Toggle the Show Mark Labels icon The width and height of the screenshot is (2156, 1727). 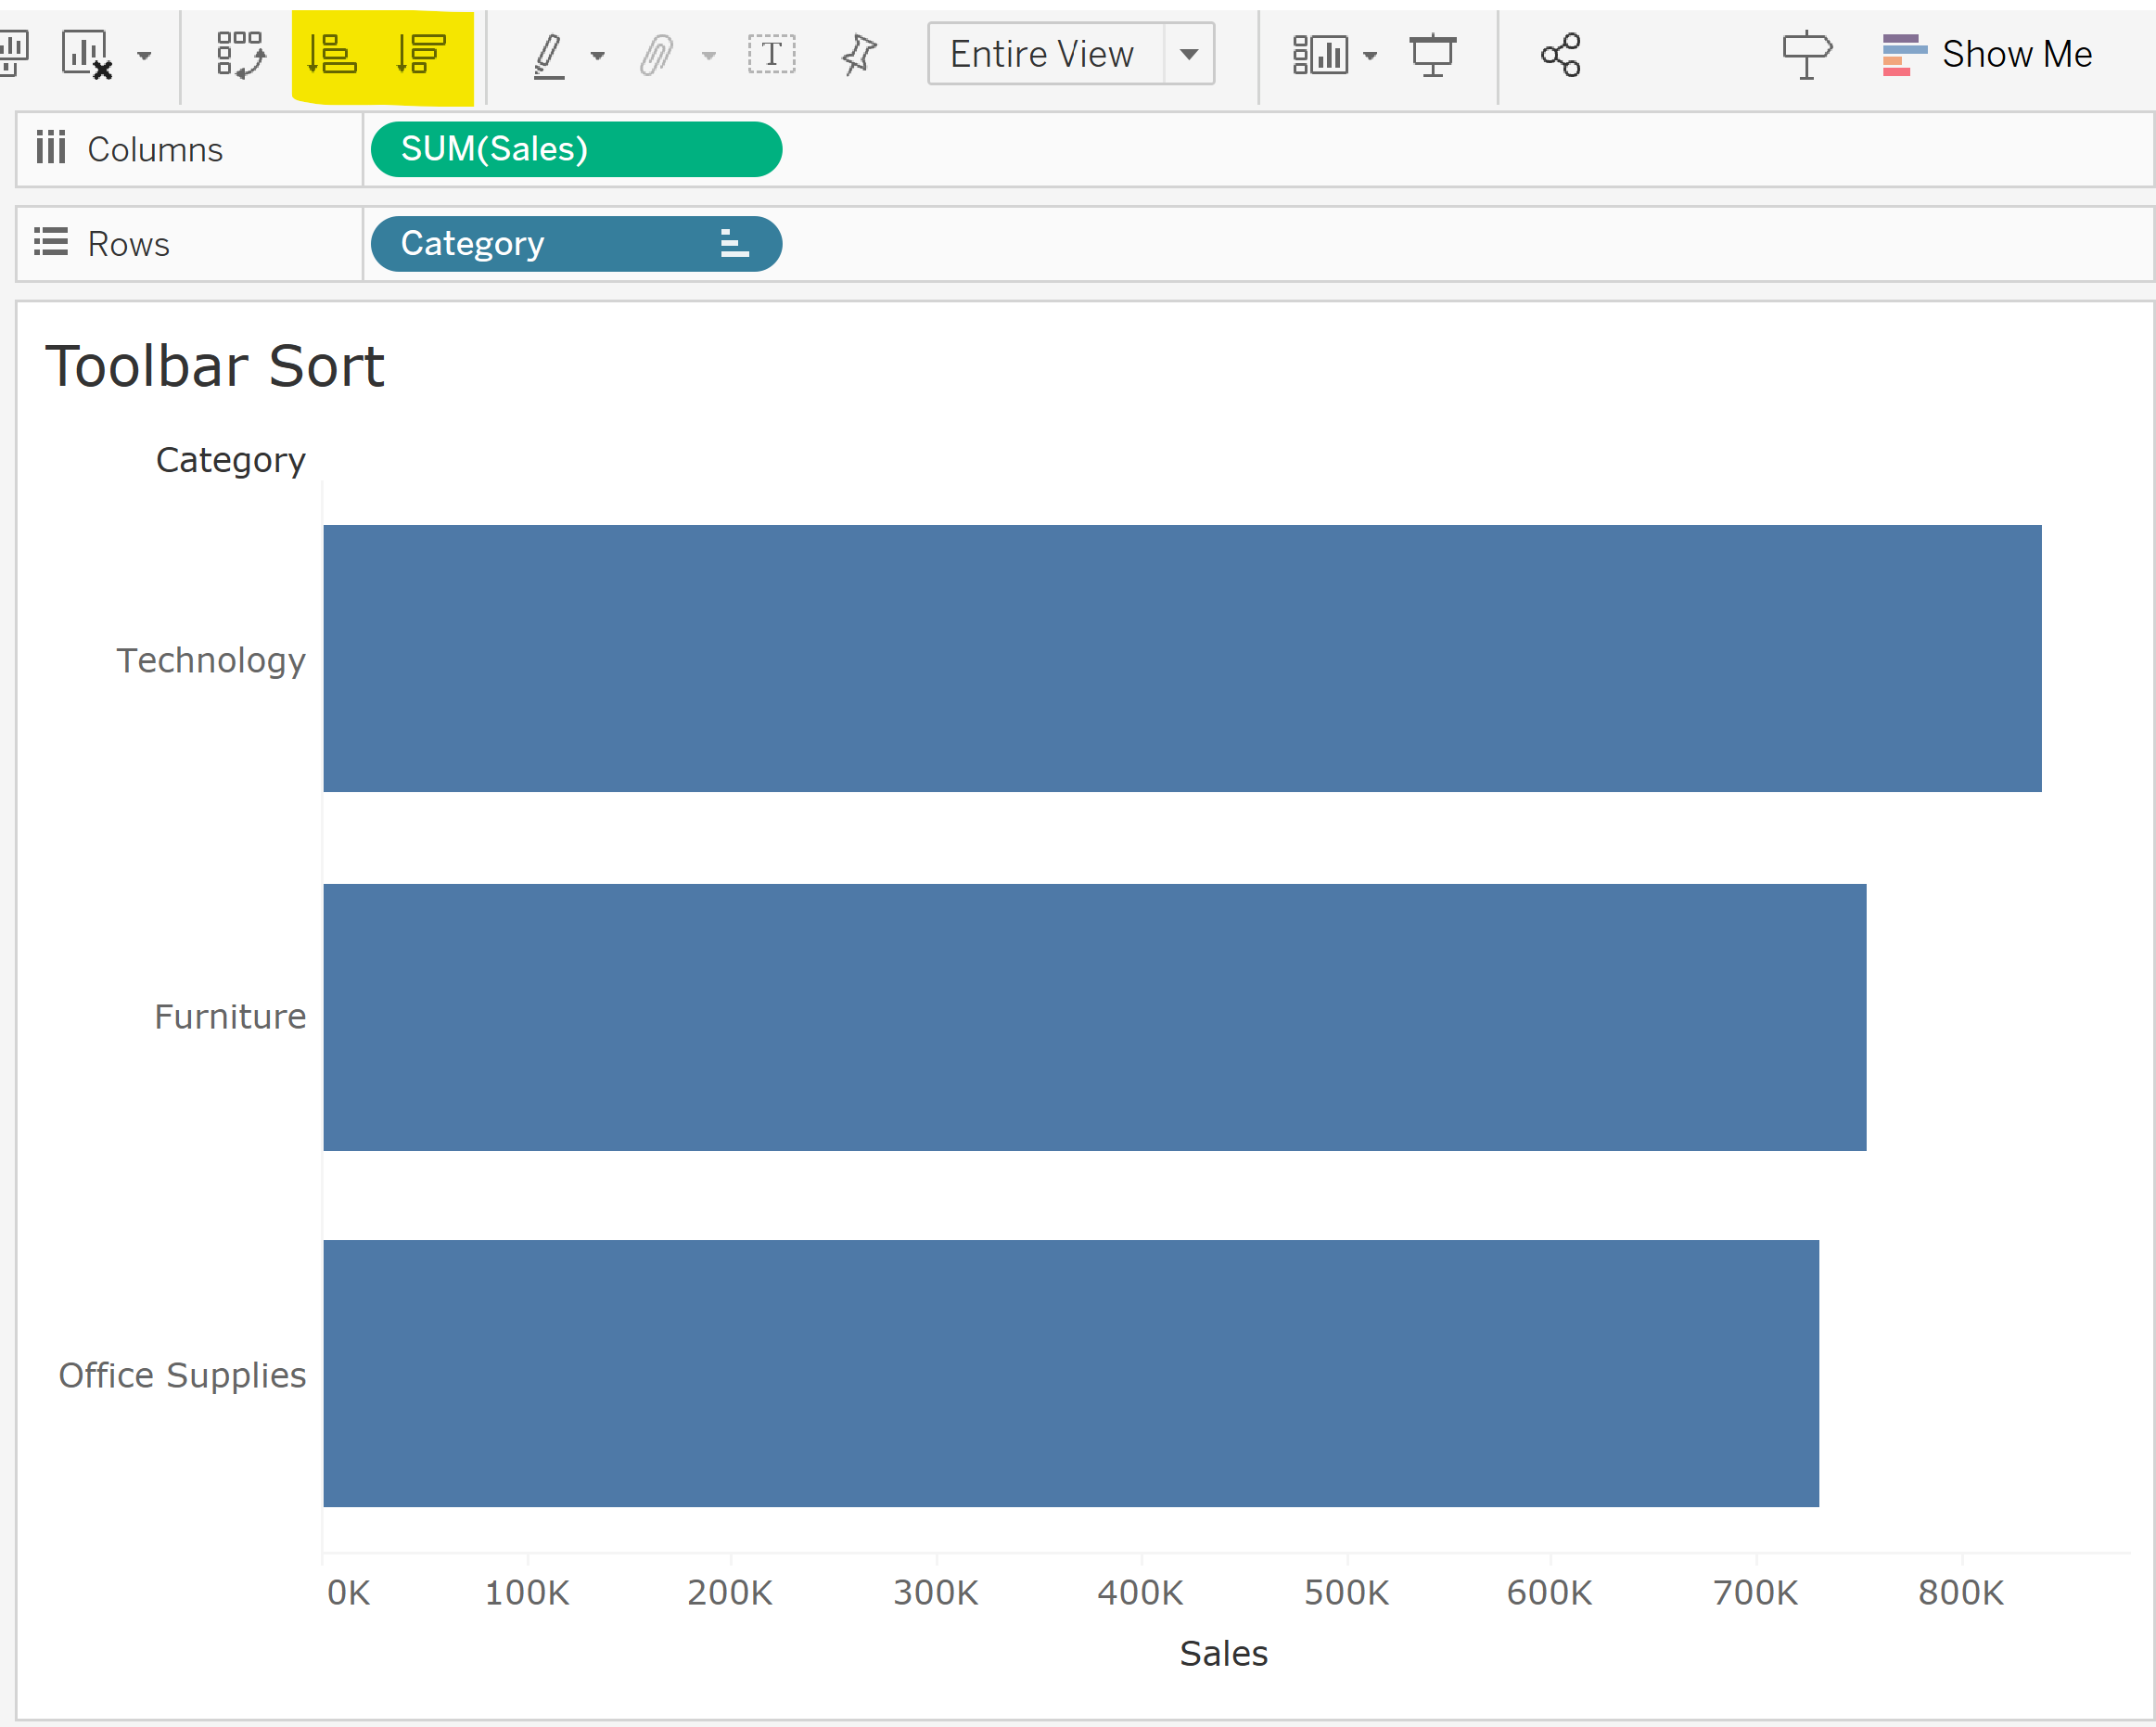pyautogui.click(x=771, y=54)
